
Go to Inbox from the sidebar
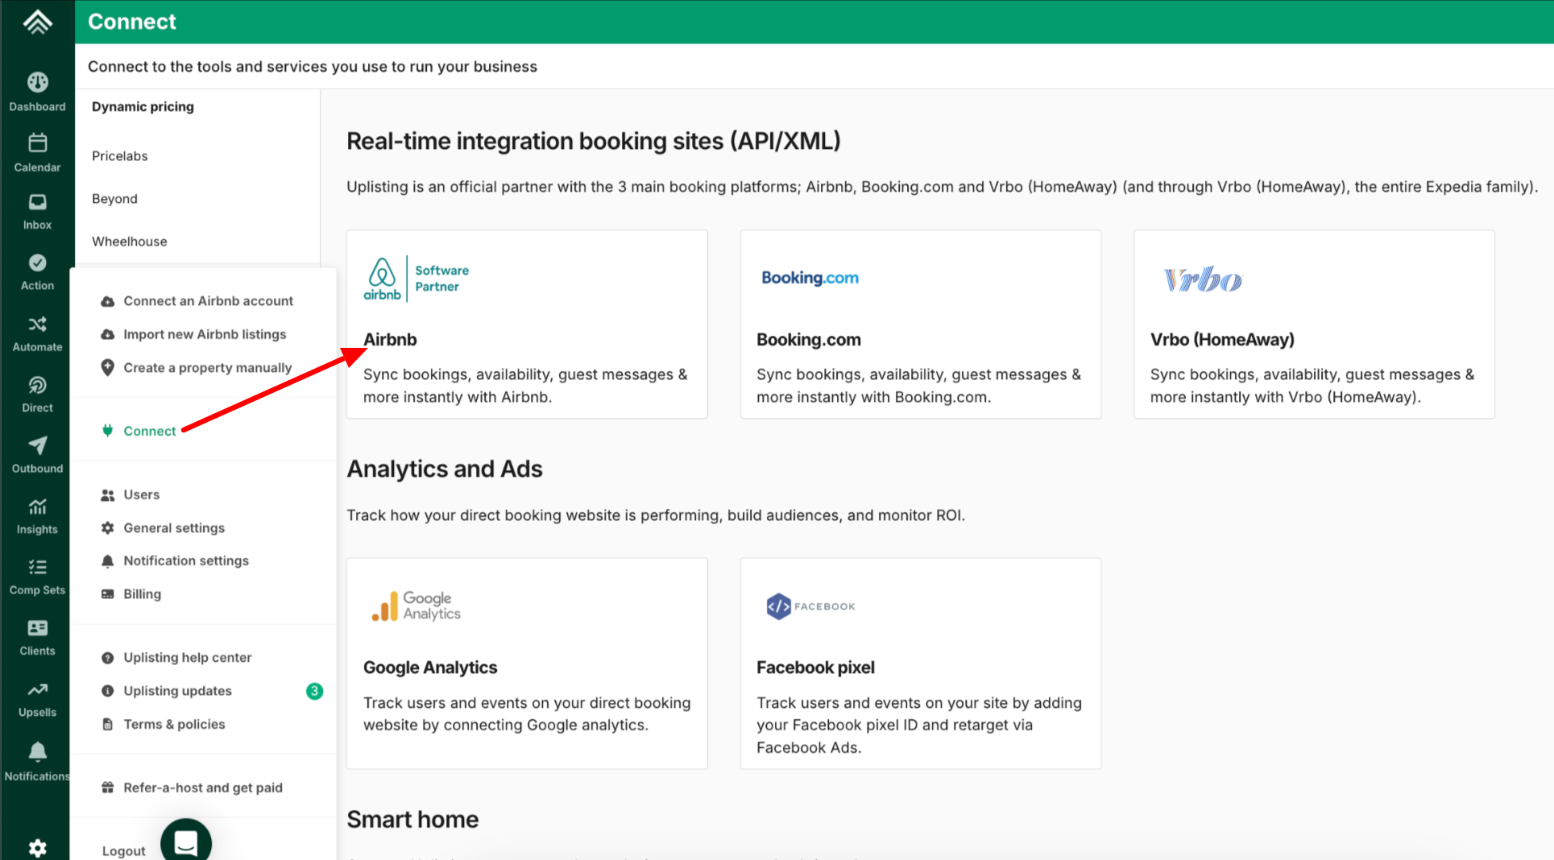[x=37, y=201]
